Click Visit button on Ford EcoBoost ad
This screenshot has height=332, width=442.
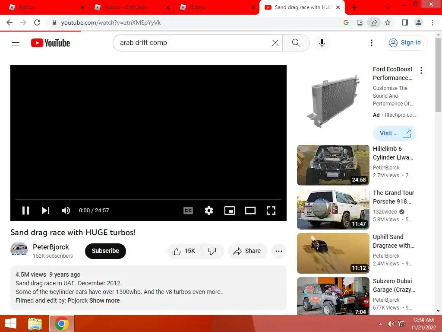tap(395, 133)
